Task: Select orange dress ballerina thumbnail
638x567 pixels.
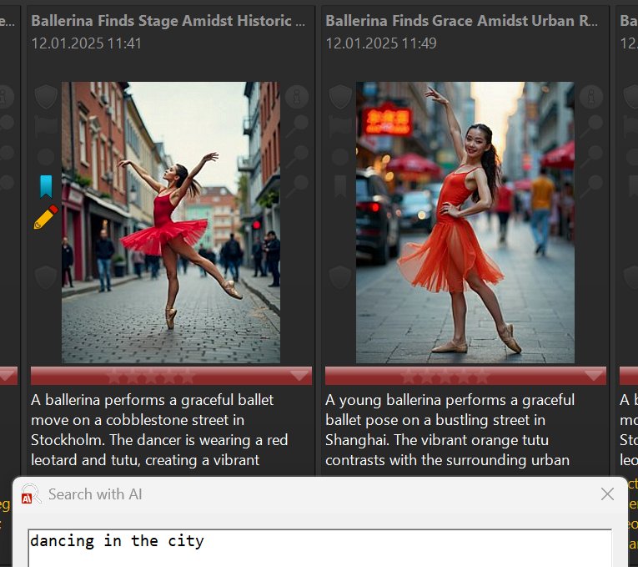Action: coord(465,222)
